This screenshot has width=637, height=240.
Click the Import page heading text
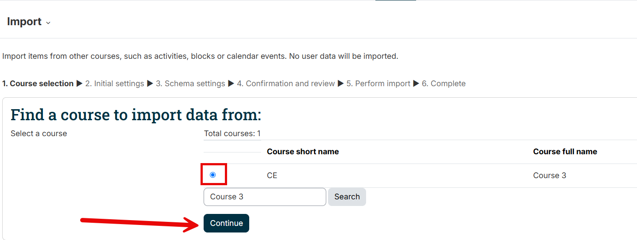24,22
